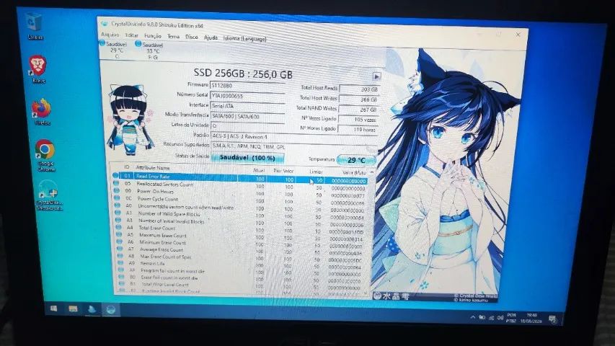Click the Firmware value field
Viewport: 615px width, 346px height.
[247, 86]
